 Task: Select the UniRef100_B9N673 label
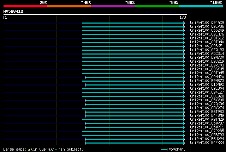coord(207,81)
